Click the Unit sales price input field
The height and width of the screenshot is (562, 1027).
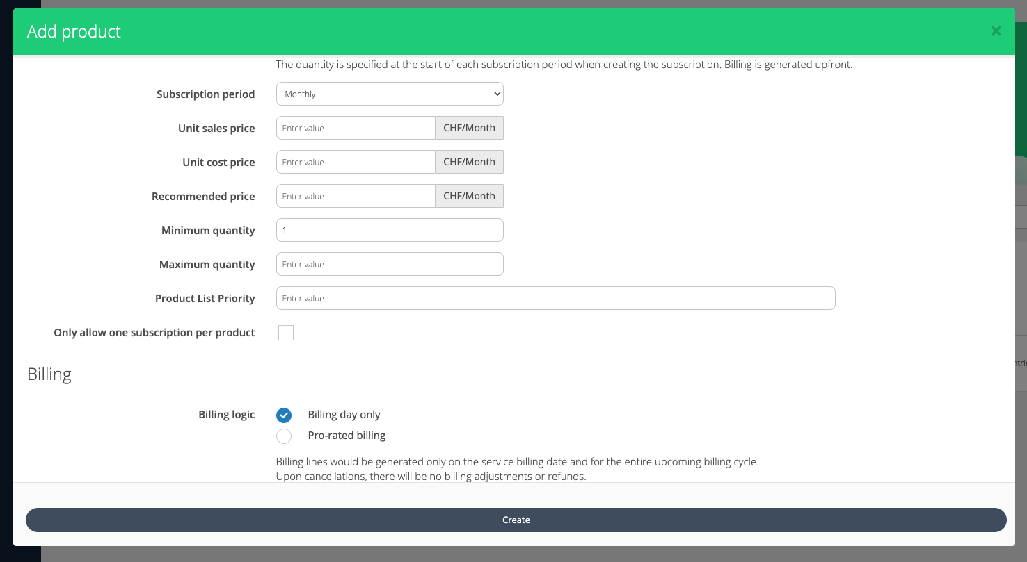[x=356, y=129]
